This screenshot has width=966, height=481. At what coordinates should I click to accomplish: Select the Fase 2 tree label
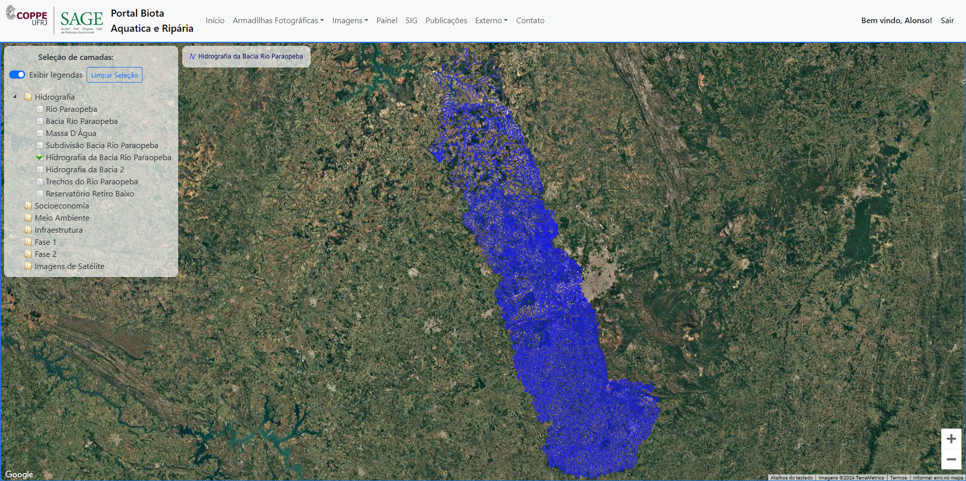pos(45,254)
